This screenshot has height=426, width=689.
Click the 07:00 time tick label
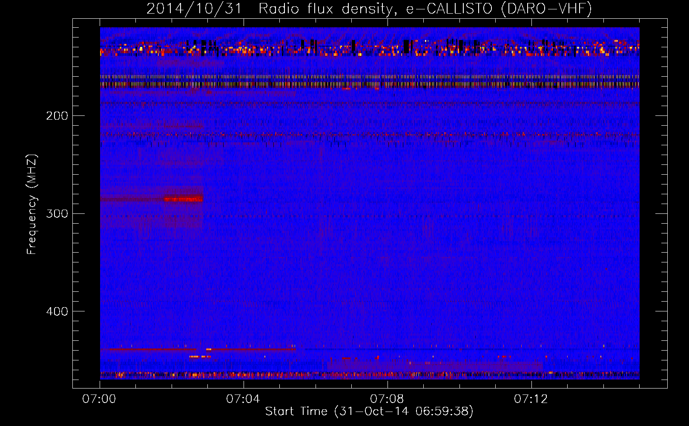coord(99,399)
